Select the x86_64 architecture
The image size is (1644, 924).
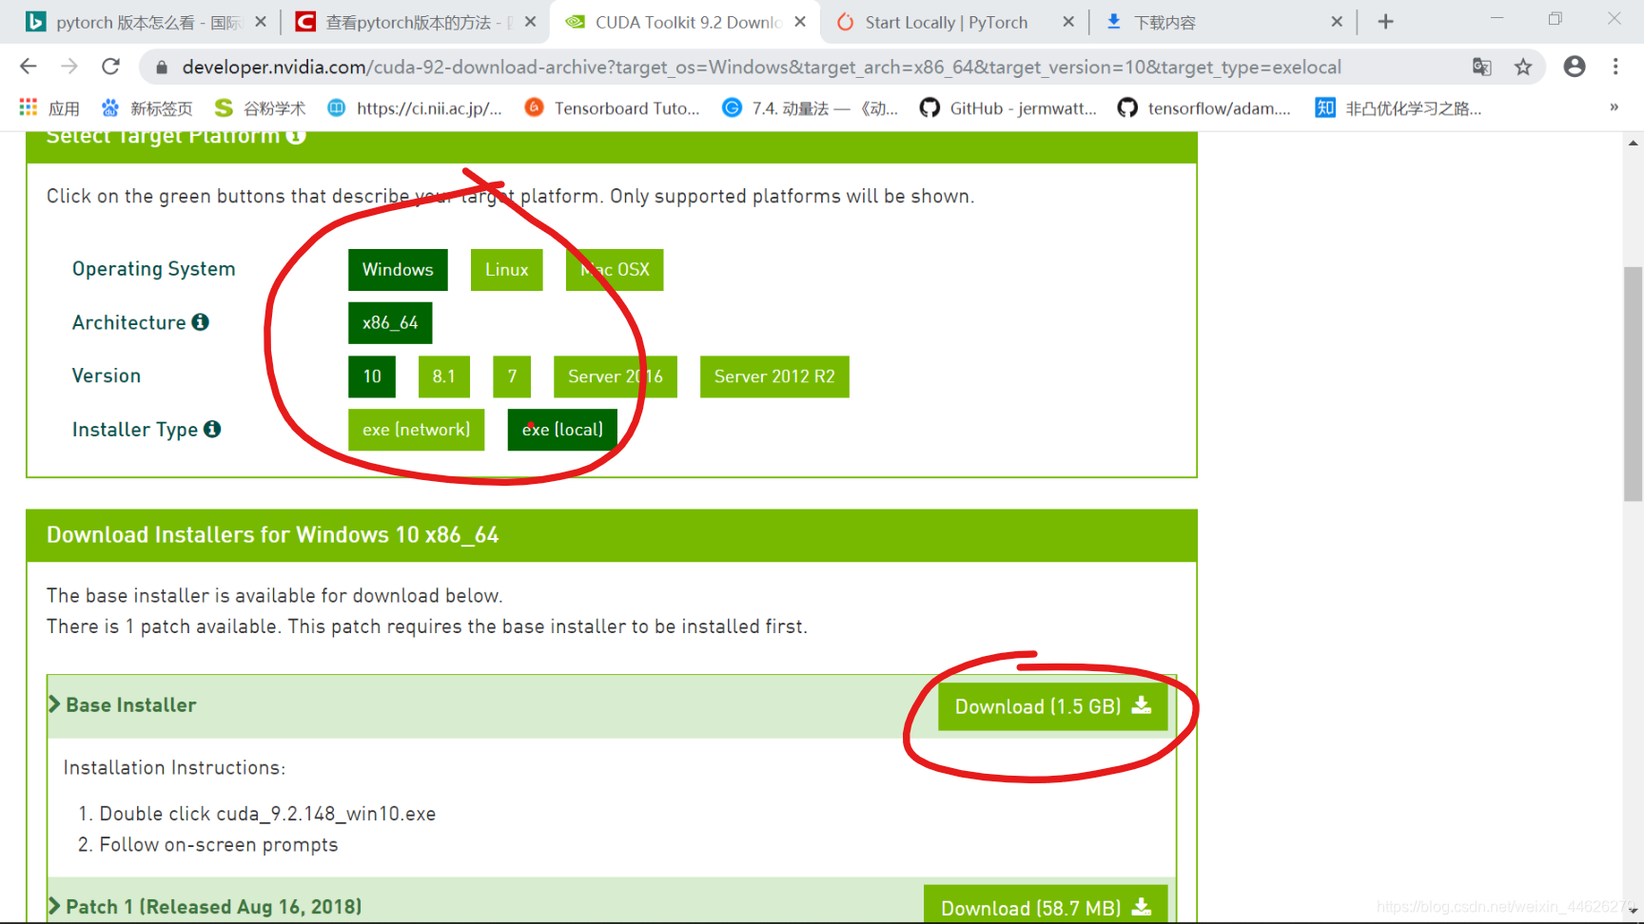(x=390, y=323)
